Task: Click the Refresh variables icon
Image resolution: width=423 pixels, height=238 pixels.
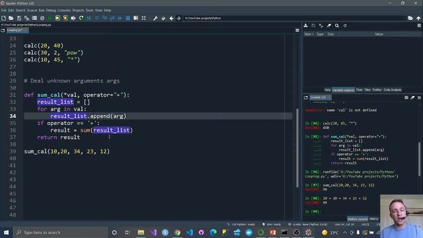Action: click(x=345, y=26)
